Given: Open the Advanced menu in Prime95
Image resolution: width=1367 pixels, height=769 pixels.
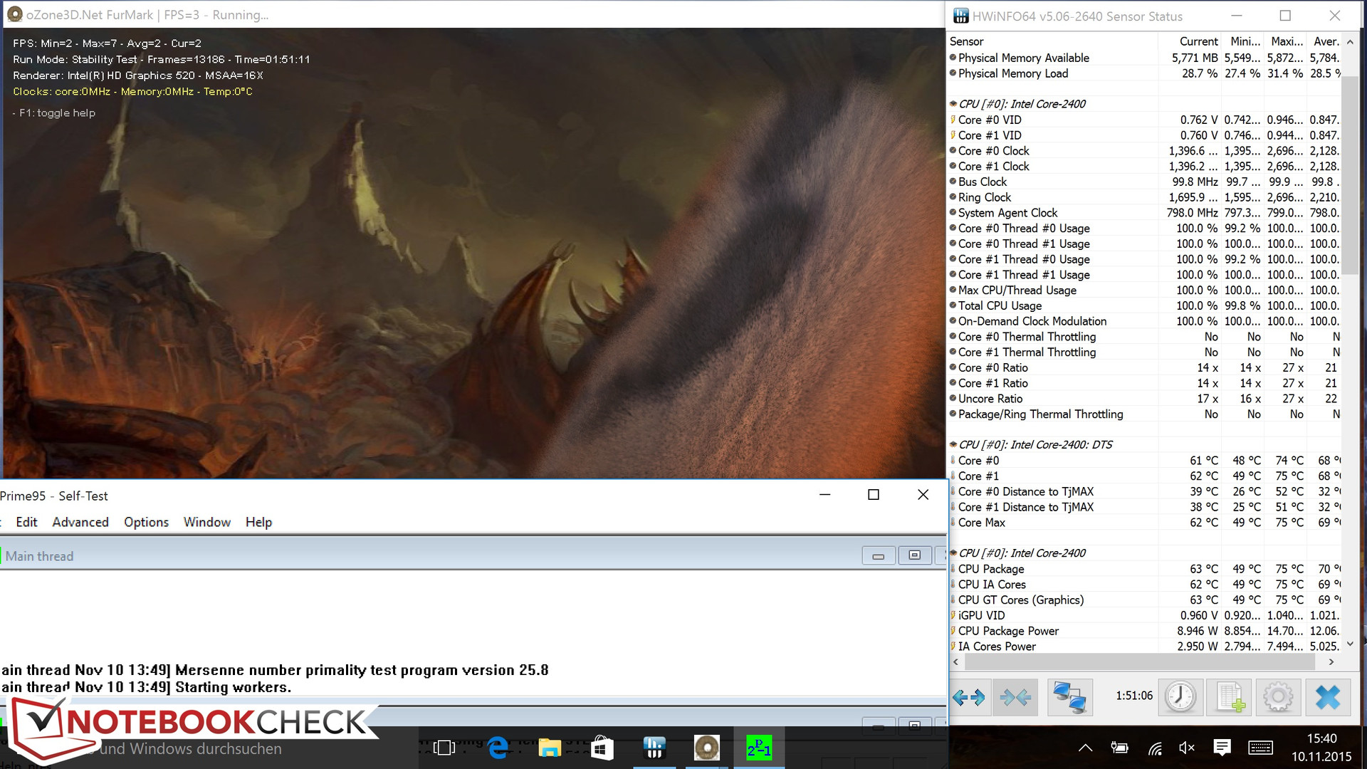Looking at the screenshot, I should click(x=80, y=522).
